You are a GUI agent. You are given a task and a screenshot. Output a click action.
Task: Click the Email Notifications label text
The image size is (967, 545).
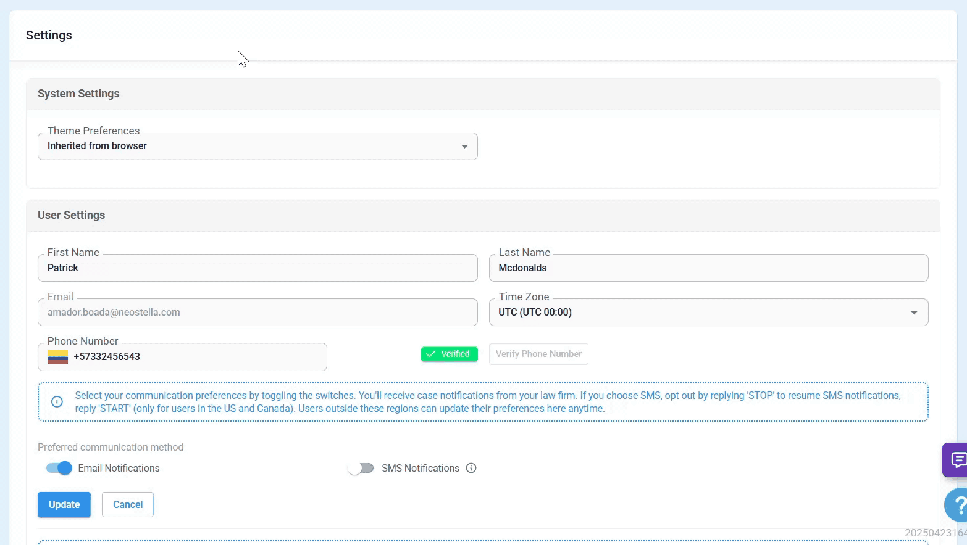point(119,468)
